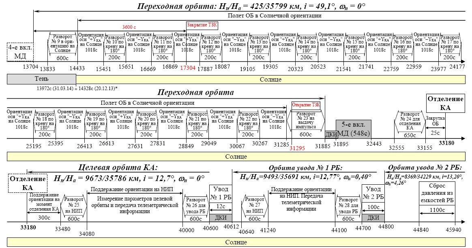Select the '5-е вкл. МД (548с)' gray box
472x248 pixels.
coord(354,129)
